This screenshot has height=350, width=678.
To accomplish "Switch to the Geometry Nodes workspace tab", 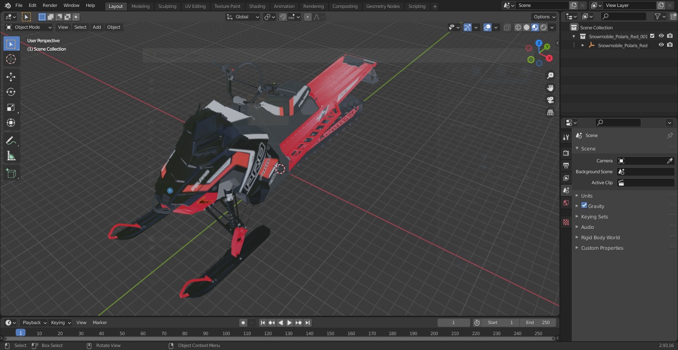I will tap(383, 6).
